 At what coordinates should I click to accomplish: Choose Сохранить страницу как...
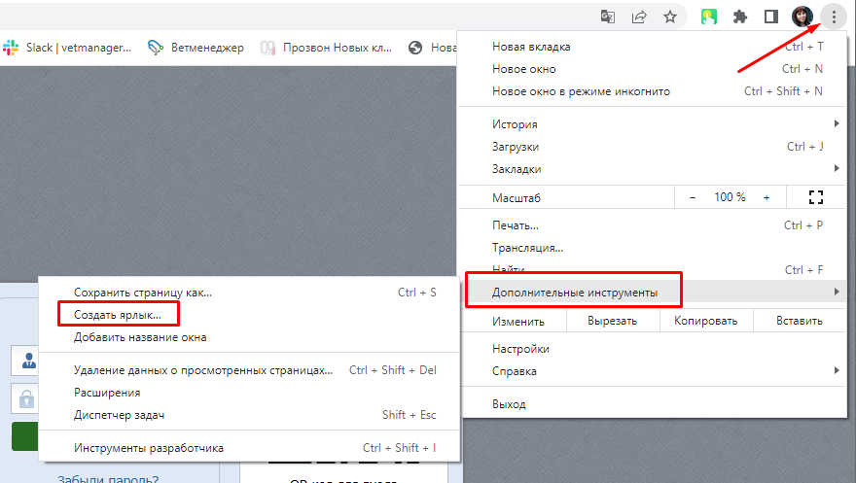(249, 293)
